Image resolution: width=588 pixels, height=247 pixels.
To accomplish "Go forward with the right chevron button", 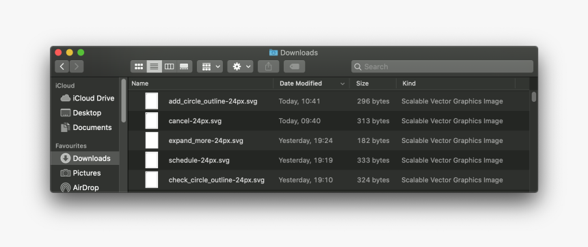I will (x=77, y=66).
